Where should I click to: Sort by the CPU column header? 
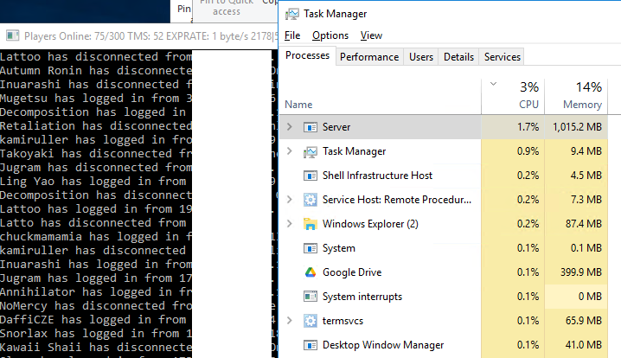[x=513, y=97]
